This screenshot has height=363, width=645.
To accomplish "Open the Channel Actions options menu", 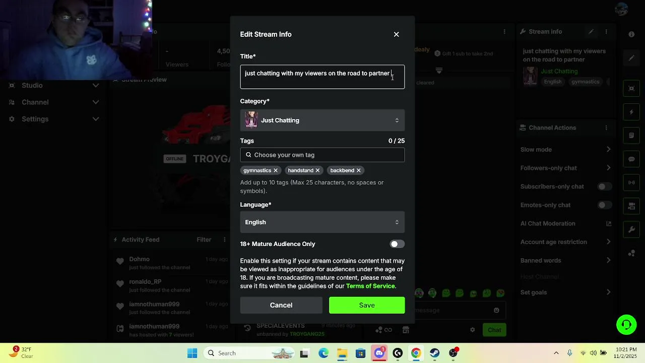I will coord(606,128).
